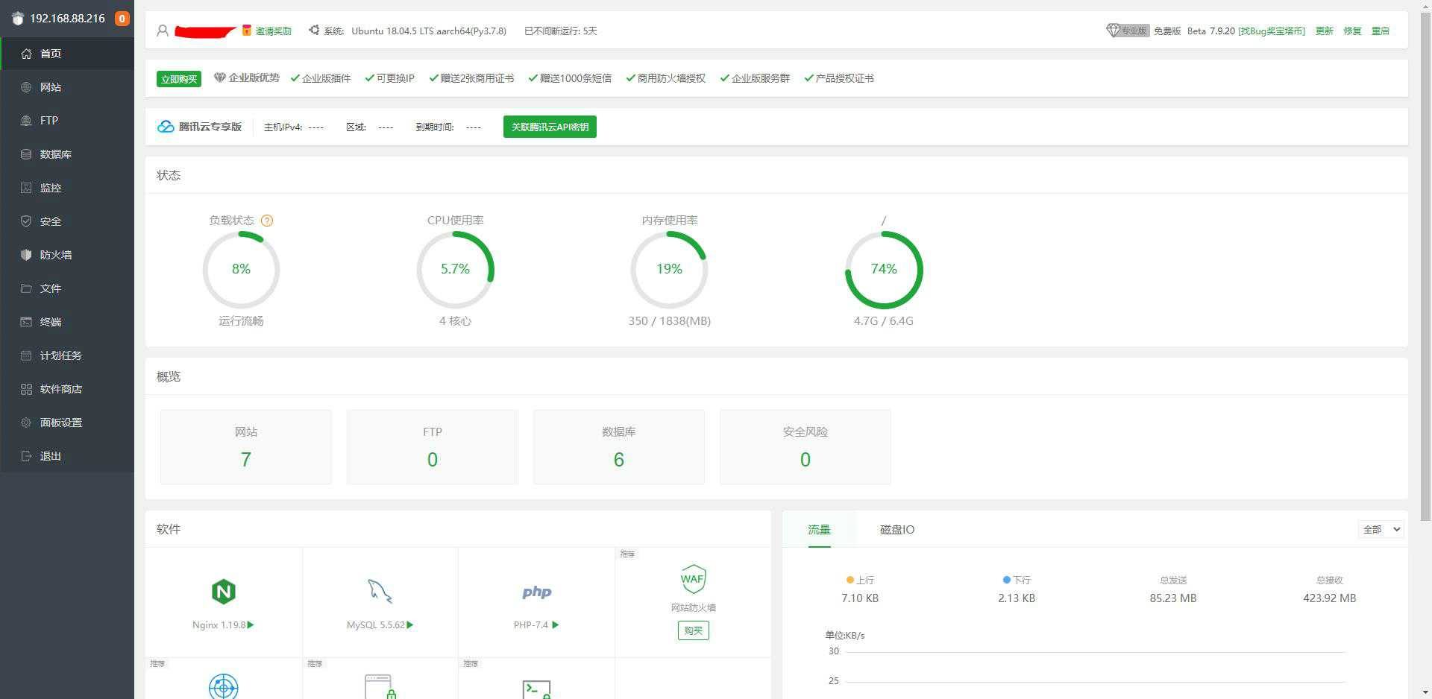Viewport: 1432px width, 699px height.
Task: Click the orange notification badge showing 0
Action: (122, 19)
